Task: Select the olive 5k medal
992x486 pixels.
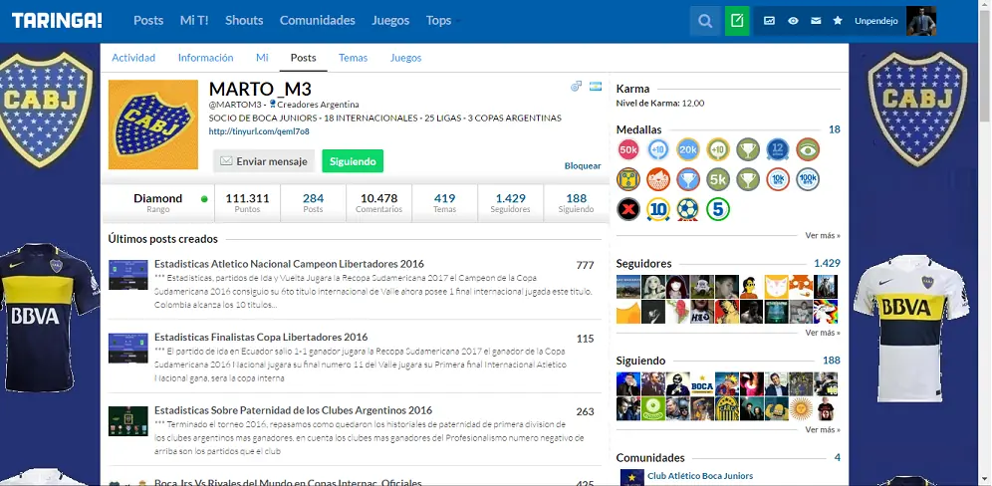Action: pyautogui.click(x=718, y=179)
